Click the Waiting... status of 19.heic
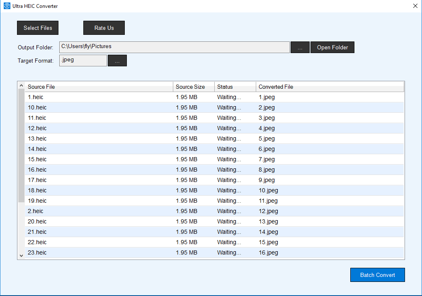This screenshot has width=422, height=296. (x=229, y=201)
